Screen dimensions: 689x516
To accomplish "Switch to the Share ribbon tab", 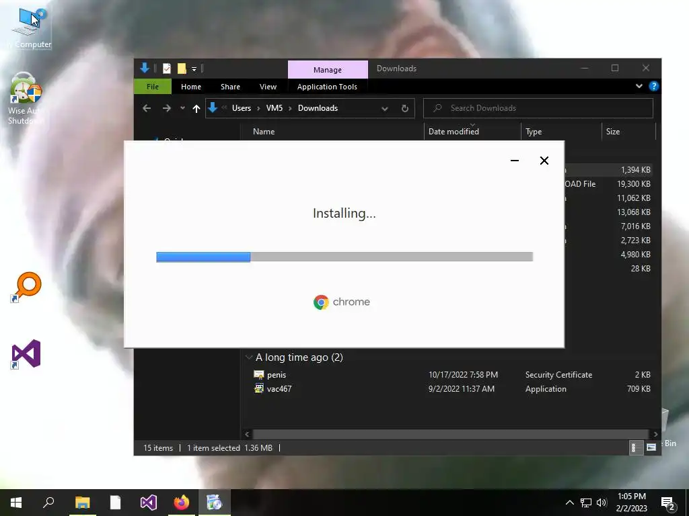I will pyautogui.click(x=230, y=87).
